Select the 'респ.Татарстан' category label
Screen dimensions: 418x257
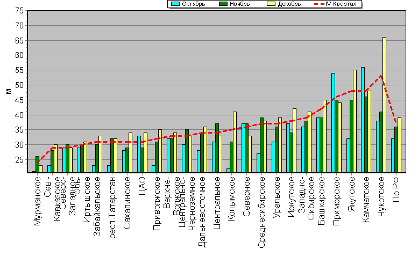(x=113, y=208)
